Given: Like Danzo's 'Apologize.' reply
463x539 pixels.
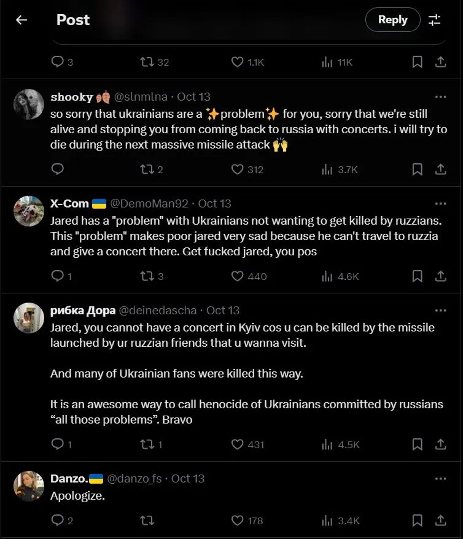Looking at the screenshot, I should [x=238, y=520].
